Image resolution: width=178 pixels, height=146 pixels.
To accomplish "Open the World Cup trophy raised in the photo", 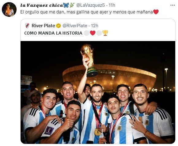I will (x=89, y=60).
